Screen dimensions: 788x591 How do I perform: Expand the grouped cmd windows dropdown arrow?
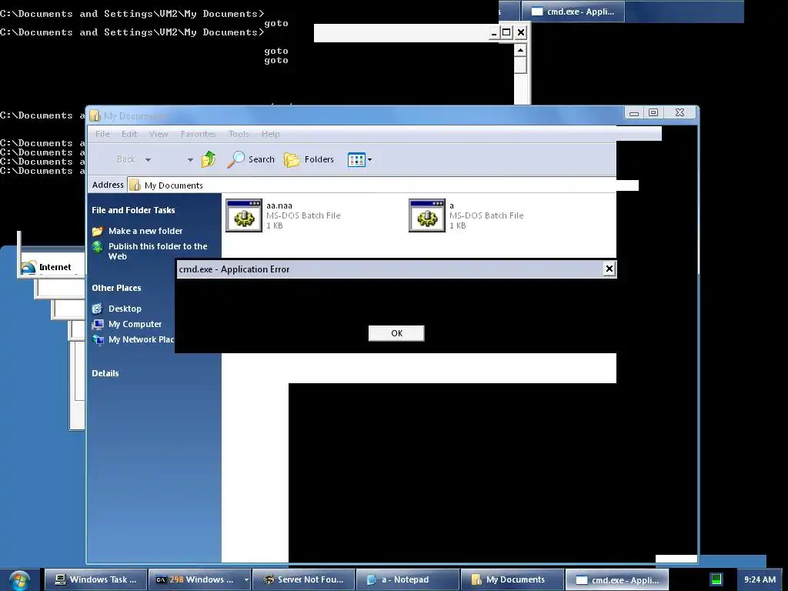246,579
